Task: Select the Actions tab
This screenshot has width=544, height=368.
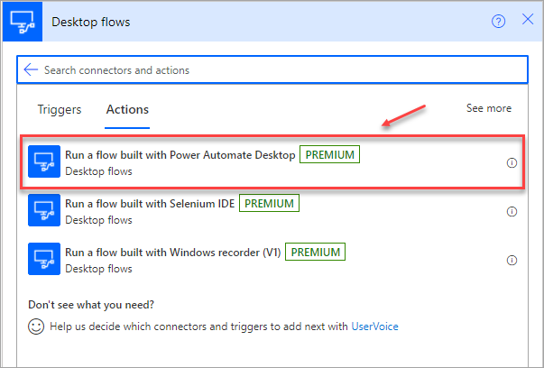Action: [x=127, y=110]
